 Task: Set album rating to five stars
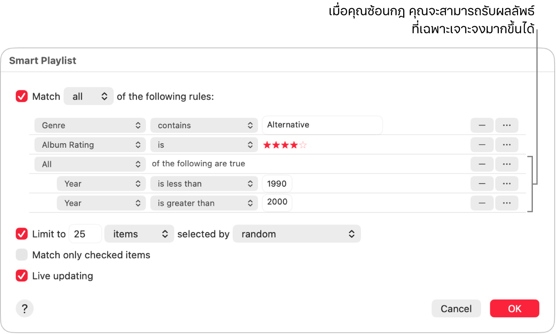tap(303, 145)
